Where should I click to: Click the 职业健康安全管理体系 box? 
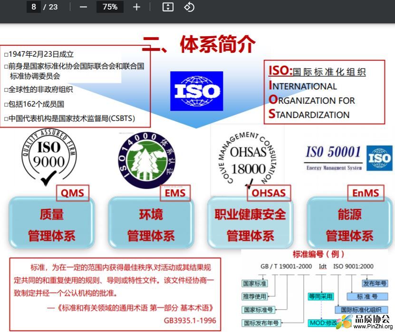point(250,222)
